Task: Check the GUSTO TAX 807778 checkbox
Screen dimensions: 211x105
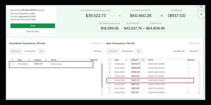Action: click(109, 84)
